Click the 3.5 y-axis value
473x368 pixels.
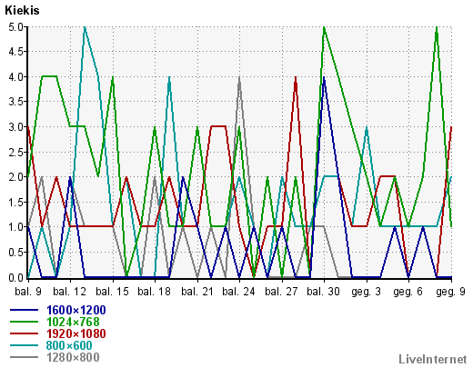(x=15, y=102)
